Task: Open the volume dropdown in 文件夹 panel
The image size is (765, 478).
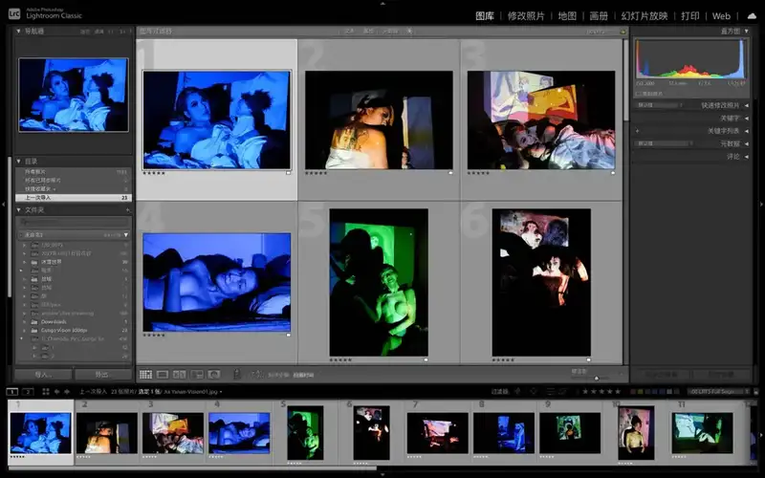Action: (x=126, y=234)
